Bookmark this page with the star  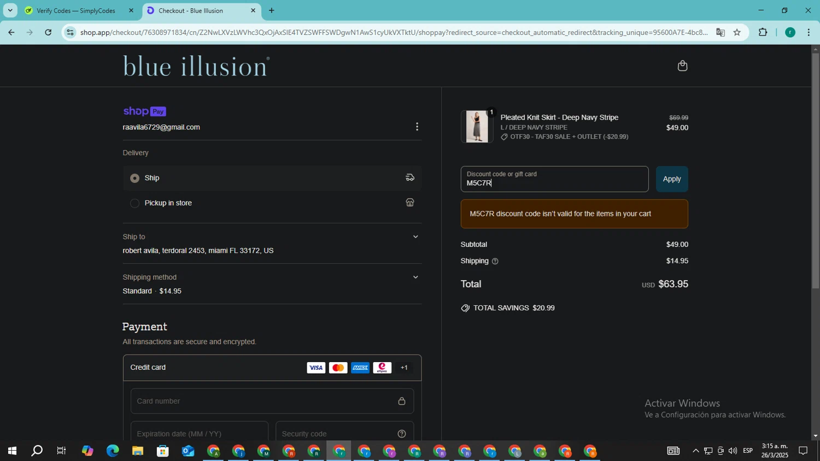point(737,32)
